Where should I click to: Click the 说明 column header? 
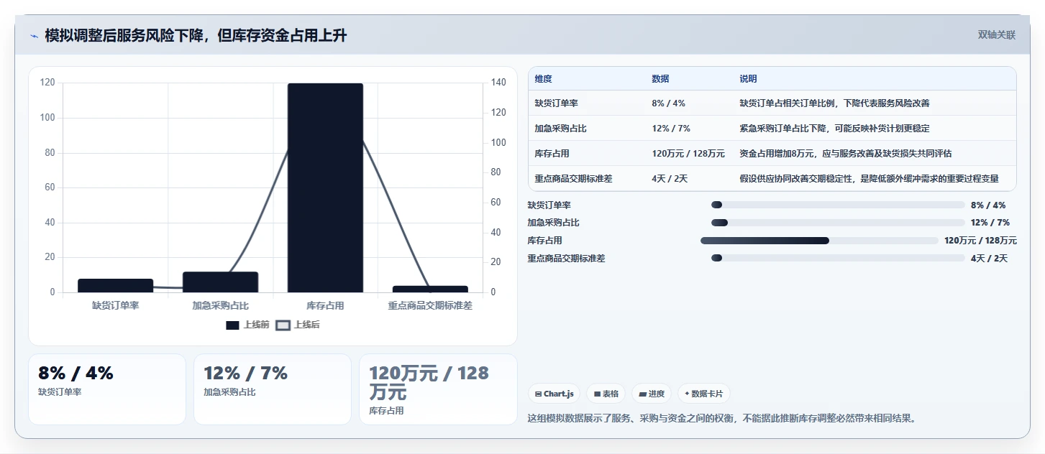pyautogui.click(x=748, y=79)
